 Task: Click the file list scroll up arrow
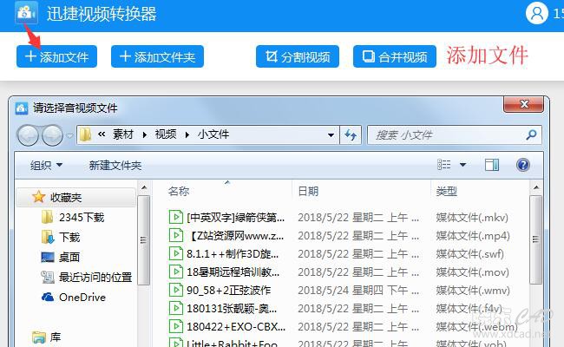536,187
